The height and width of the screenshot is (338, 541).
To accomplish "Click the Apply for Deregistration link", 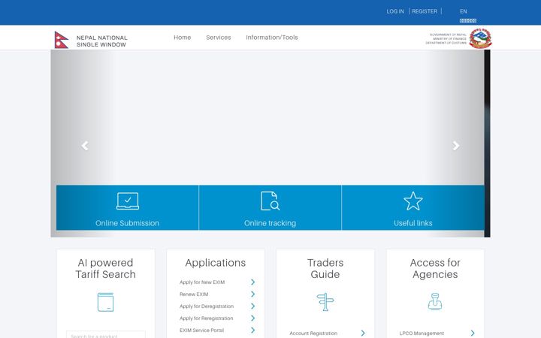I will [x=207, y=306].
